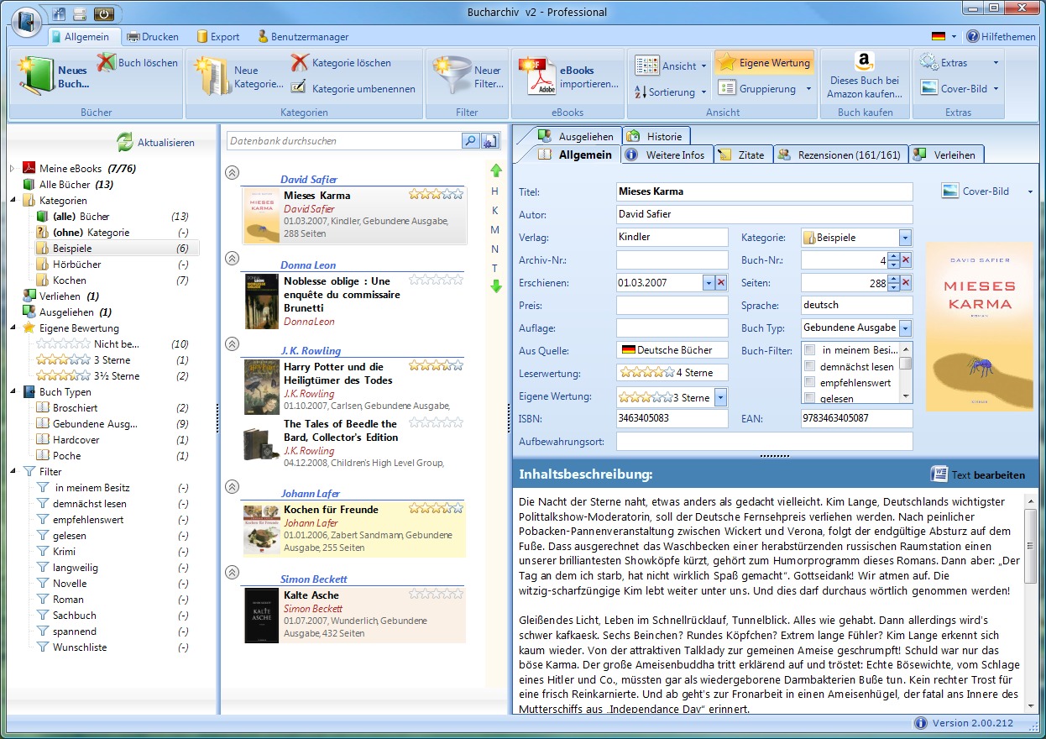Select Harry Potter book entry
Screen dimensions: 1046x739
tap(354, 386)
